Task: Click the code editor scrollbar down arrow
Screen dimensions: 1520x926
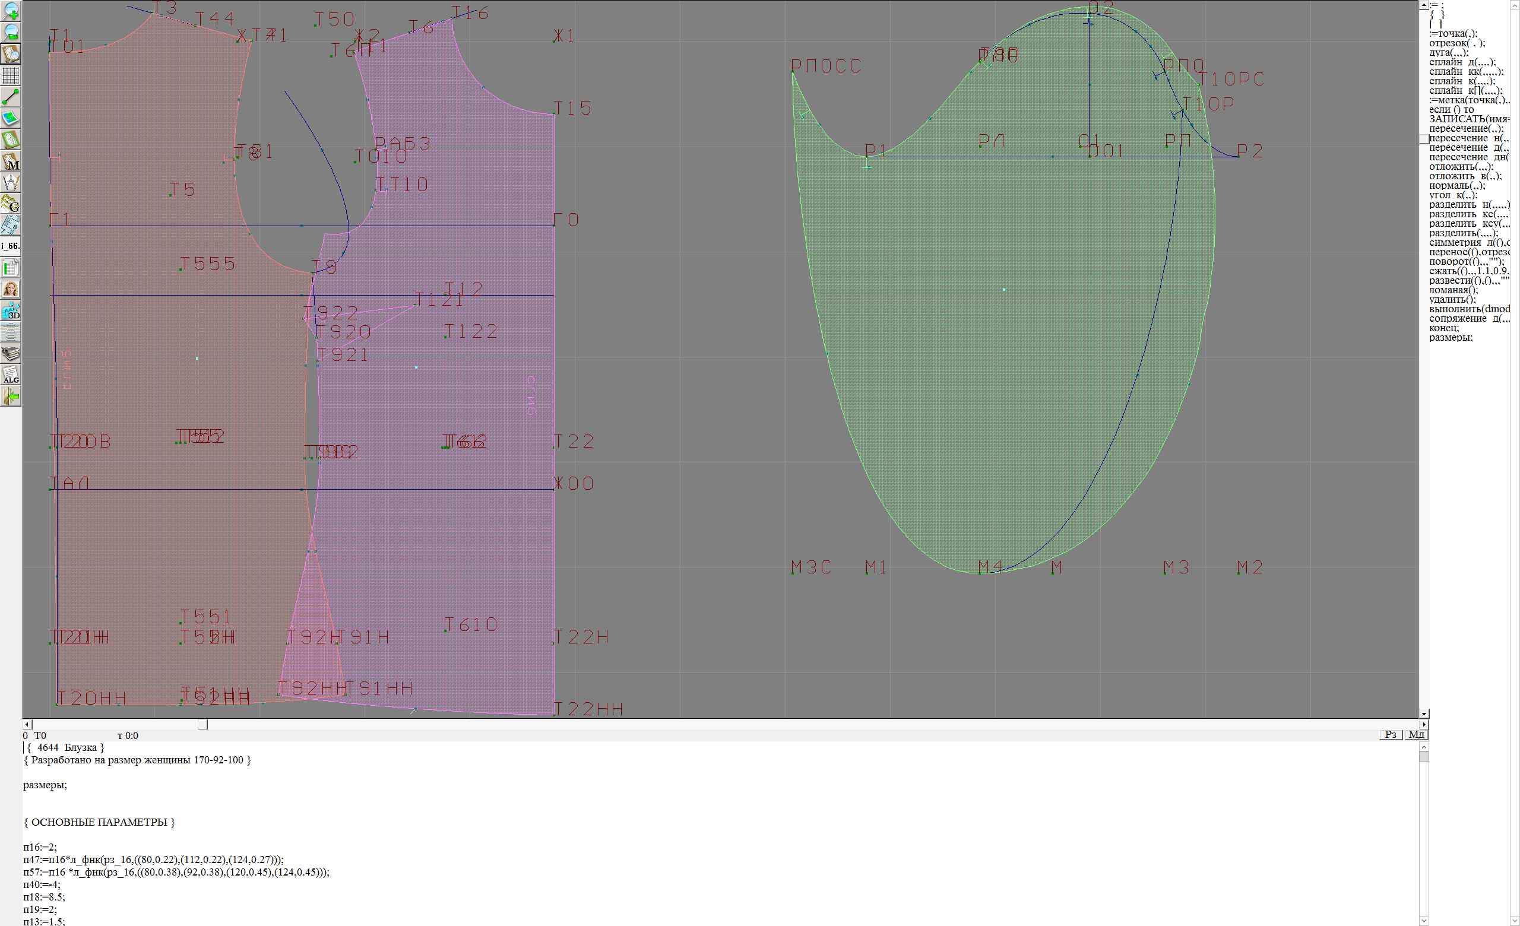Action: (x=1424, y=921)
